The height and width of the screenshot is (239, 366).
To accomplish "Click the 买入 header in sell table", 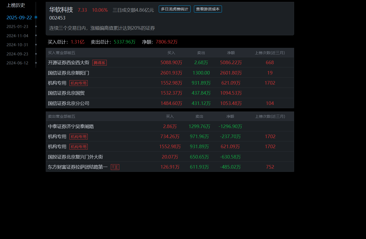I will tap(170, 116).
